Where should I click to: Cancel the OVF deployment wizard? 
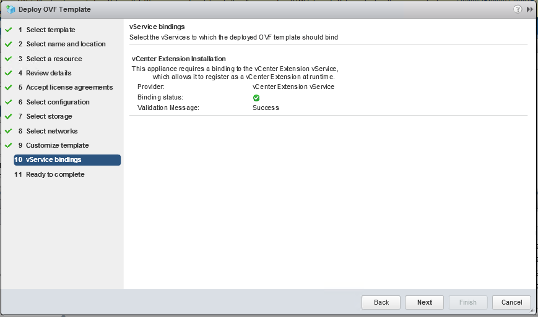coord(511,302)
